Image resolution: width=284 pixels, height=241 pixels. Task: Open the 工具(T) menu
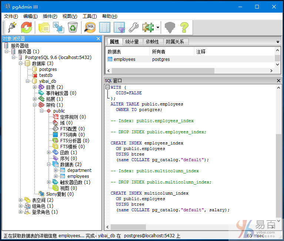pyautogui.click(x=89, y=16)
